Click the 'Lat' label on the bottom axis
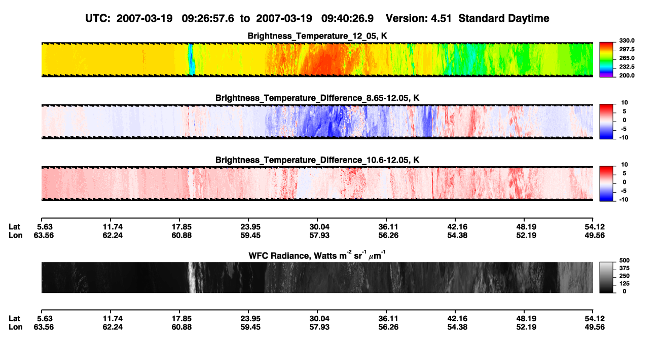 pyautogui.click(x=15, y=319)
